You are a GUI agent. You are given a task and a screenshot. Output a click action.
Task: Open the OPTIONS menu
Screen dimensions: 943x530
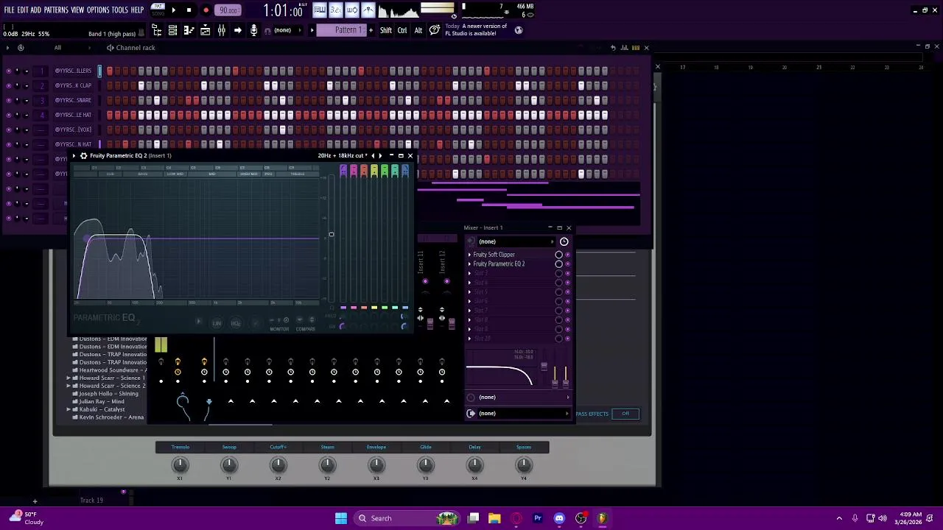(98, 10)
